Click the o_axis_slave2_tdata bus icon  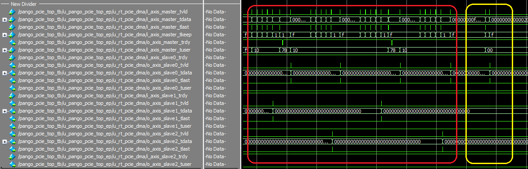coord(13,142)
